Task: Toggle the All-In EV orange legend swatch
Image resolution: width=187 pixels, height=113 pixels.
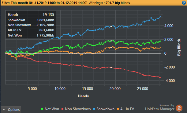Action: (x=118, y=109)
